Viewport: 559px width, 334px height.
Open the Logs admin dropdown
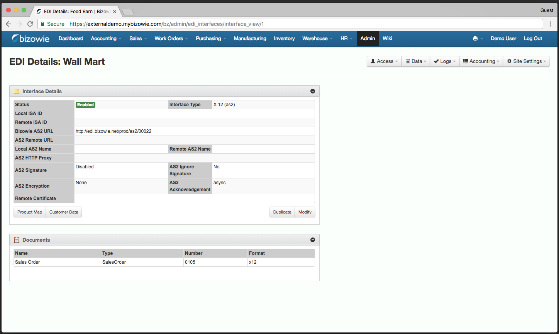pyautogui.click(x=445, y=61)
